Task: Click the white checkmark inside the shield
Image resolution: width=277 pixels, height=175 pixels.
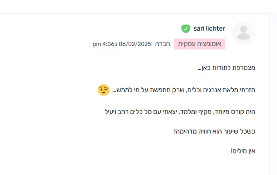Action: pyautogui.click(x=186, y=28)
